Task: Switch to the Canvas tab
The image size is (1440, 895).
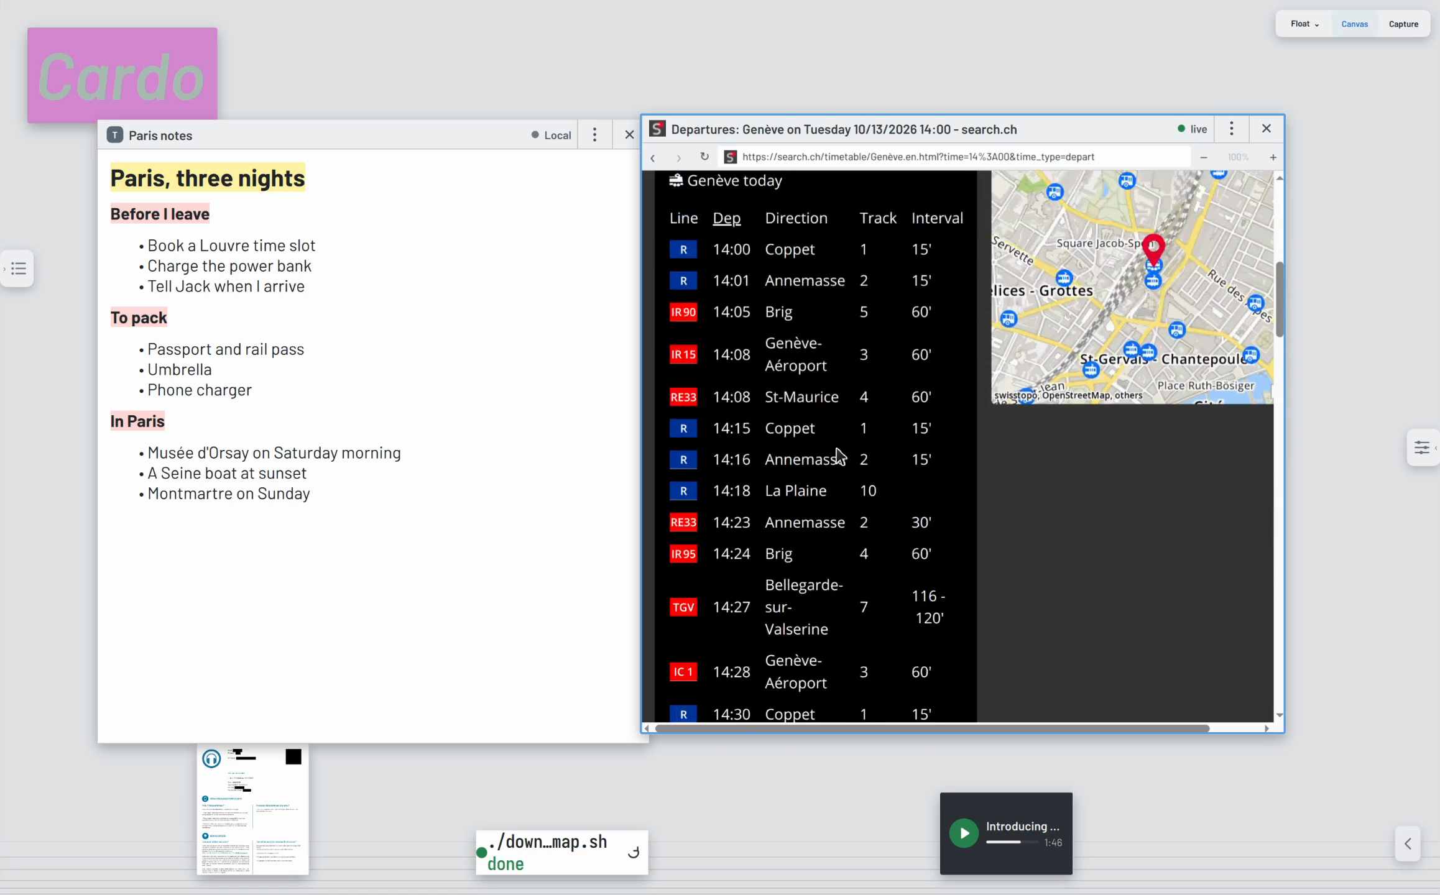Action: [x=1354, y=24]
